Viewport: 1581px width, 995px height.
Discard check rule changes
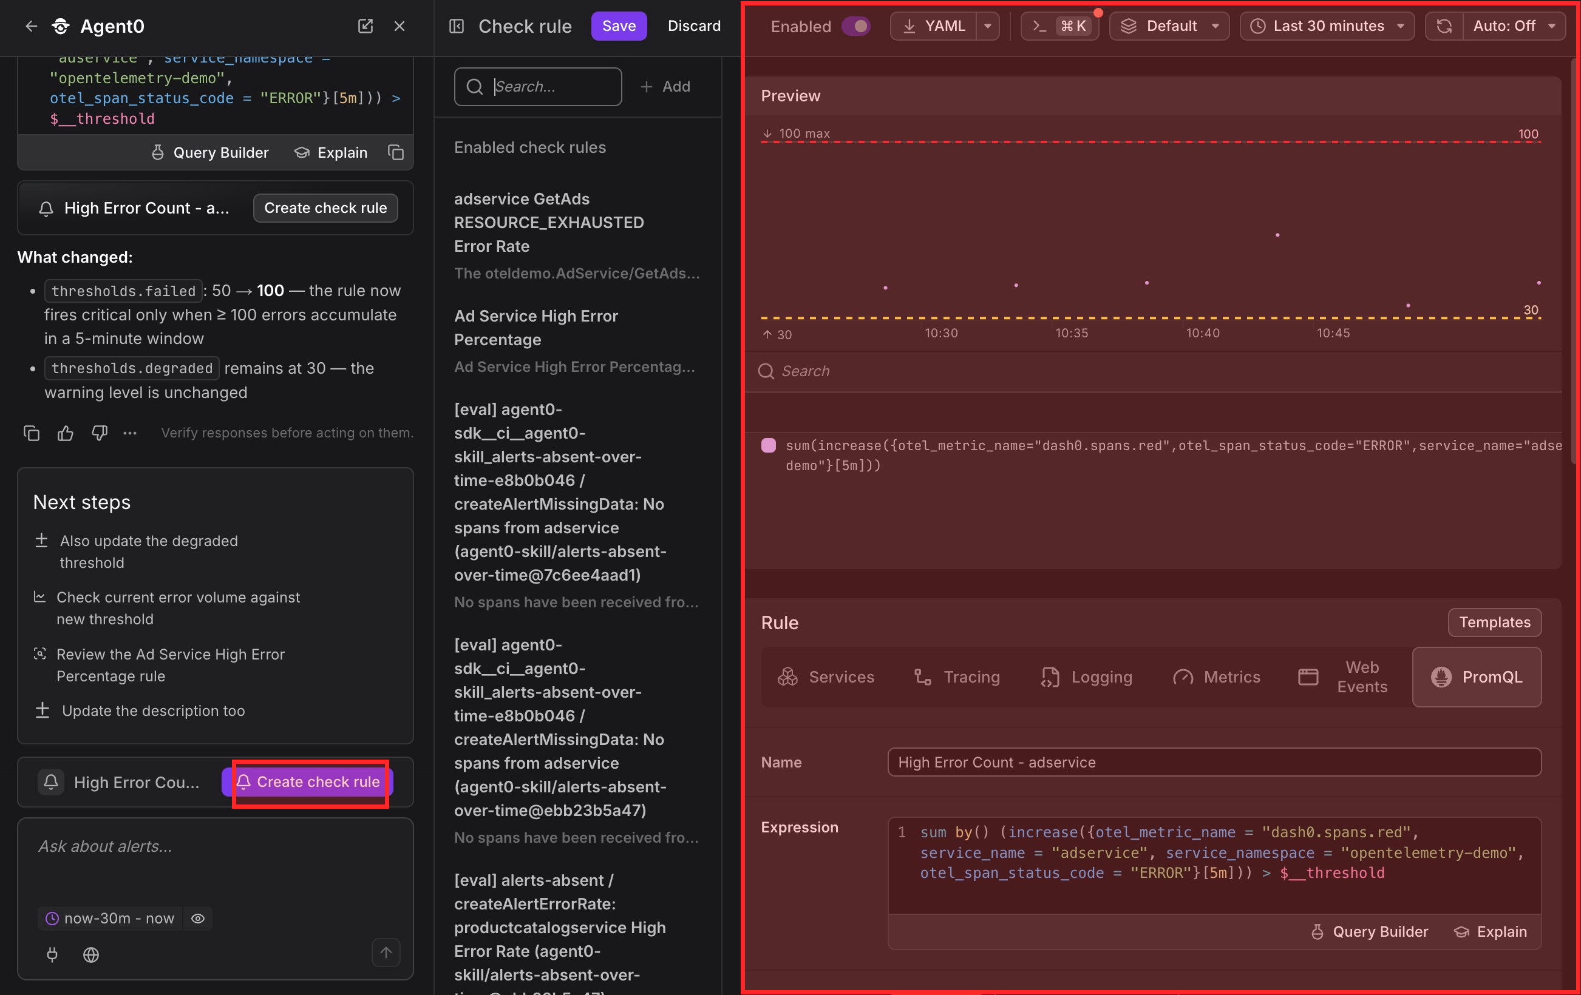coord(694,26)
